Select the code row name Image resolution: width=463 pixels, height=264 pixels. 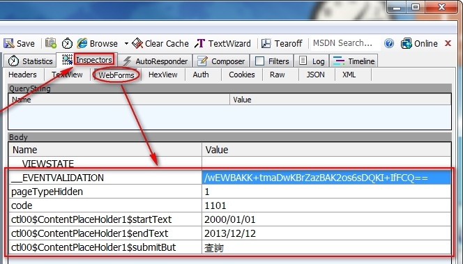(x=105, y=205)
